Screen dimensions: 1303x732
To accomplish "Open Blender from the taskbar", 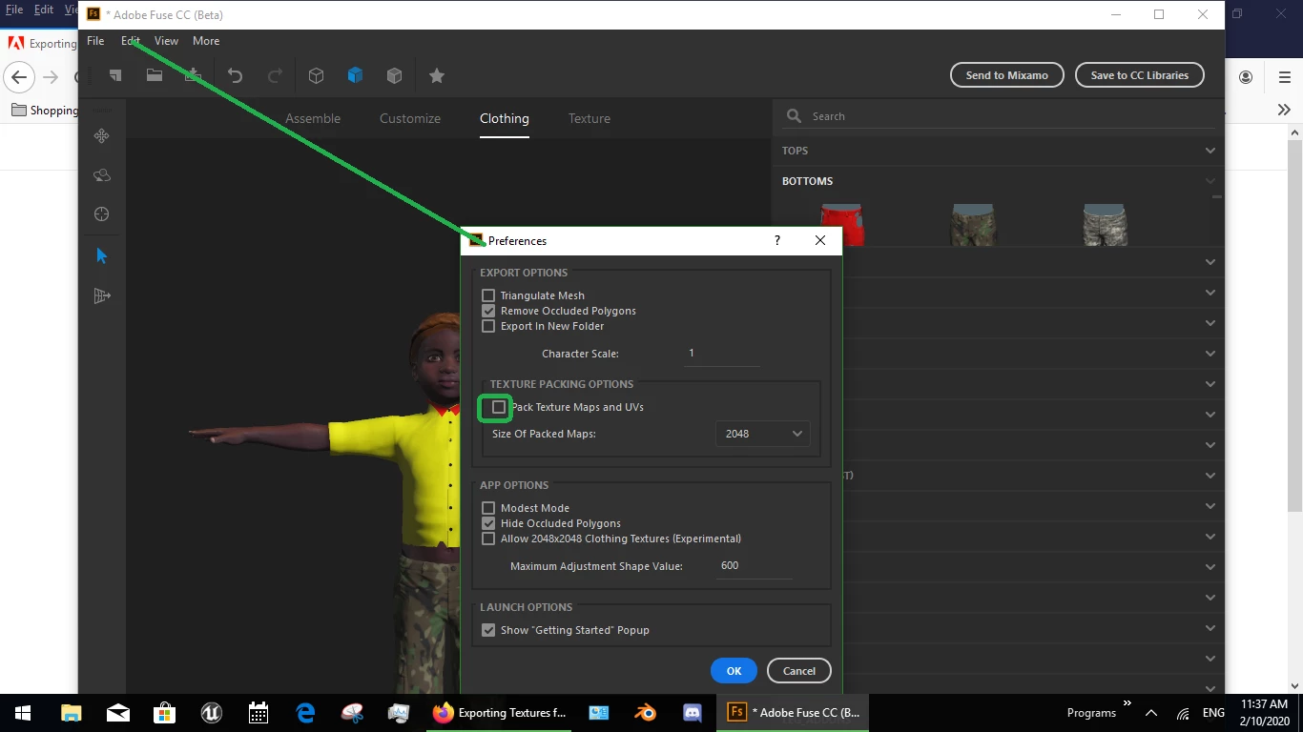I will click(x=646, y=712).
